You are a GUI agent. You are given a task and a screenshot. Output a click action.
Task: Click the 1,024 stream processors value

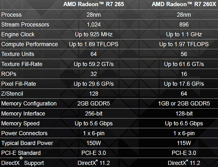point(94,25)
